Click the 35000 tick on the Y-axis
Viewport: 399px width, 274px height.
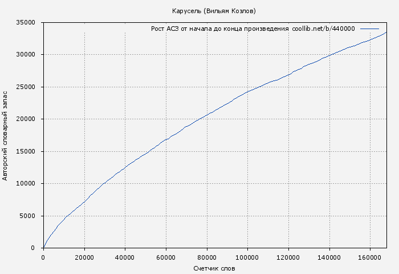pos(26,22)
